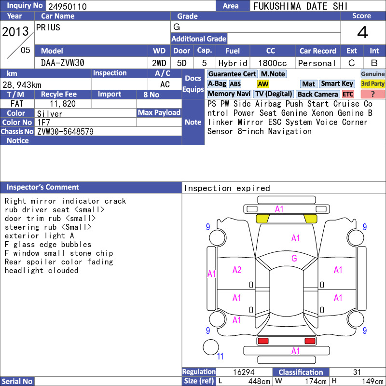Screen dimensions: 386x386
Task: Click the G mark on windshield diagram
Action: point(294,258)
